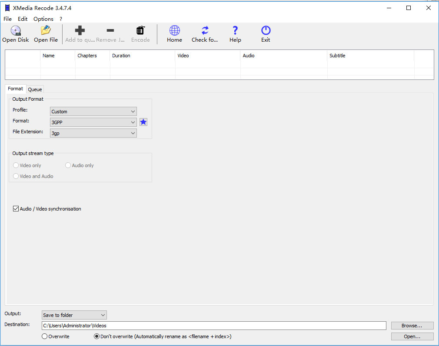Viewport: 439px width, 346px height.
Task: Click the Destination path input field
Action: [x=214, y=326]
